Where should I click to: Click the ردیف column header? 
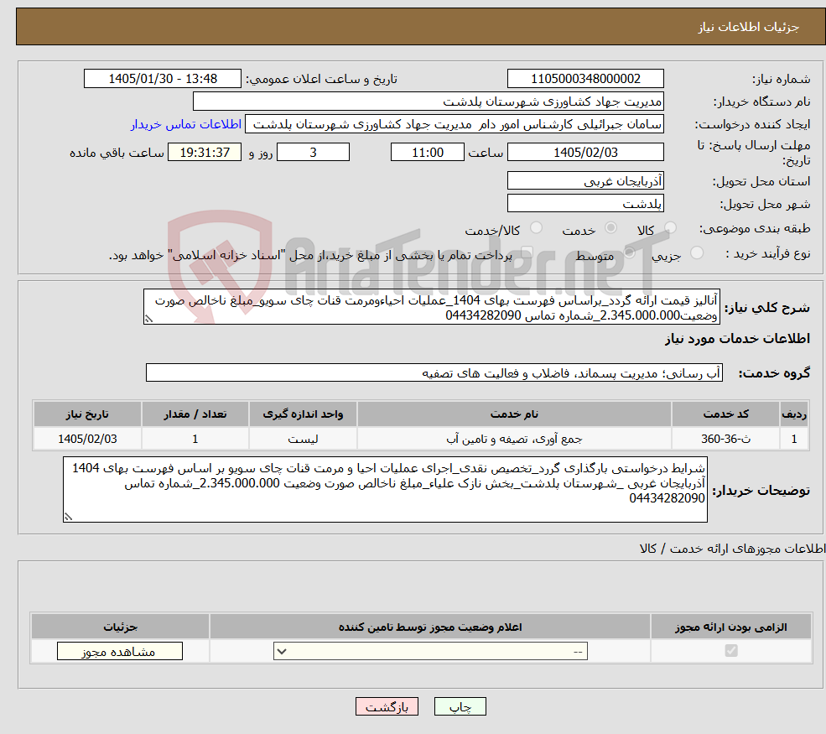coord(794,414)
